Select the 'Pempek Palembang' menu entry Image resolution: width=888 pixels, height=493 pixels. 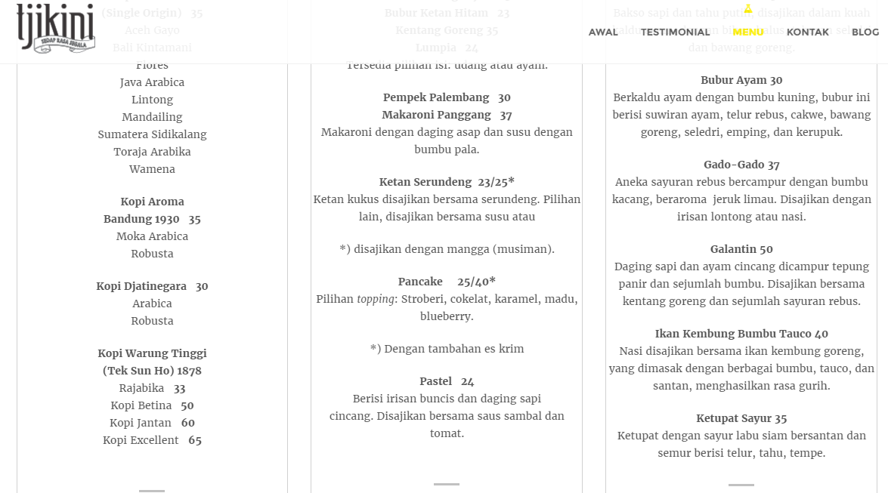[446, 97]
